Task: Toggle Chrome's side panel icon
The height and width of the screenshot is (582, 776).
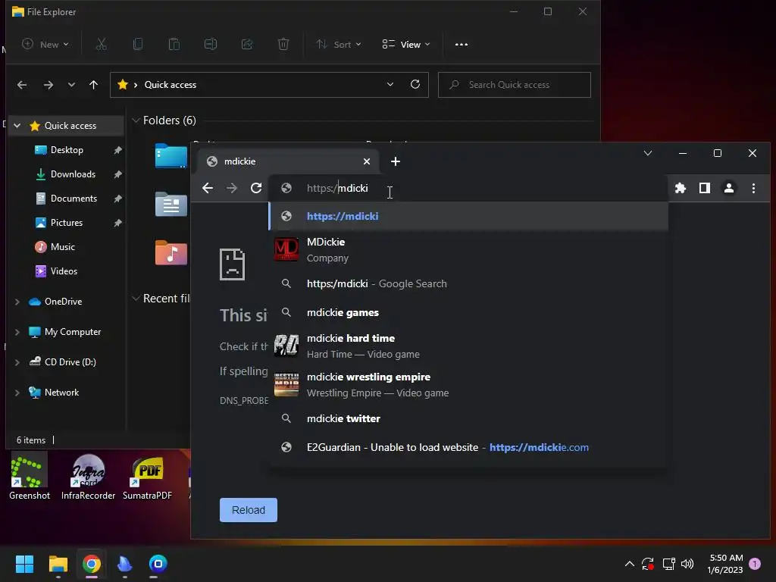Action: pyautogui.click(x=705, y=188)
